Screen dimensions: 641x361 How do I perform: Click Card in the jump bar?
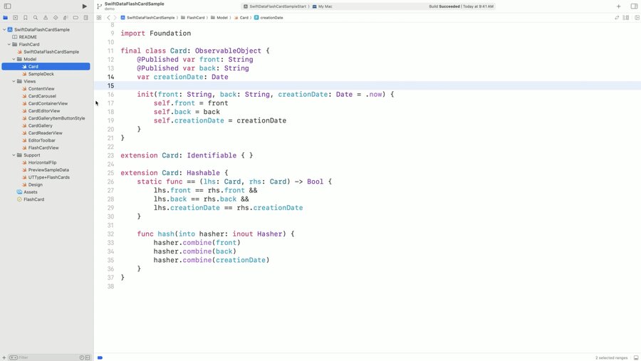coord(241,18)
